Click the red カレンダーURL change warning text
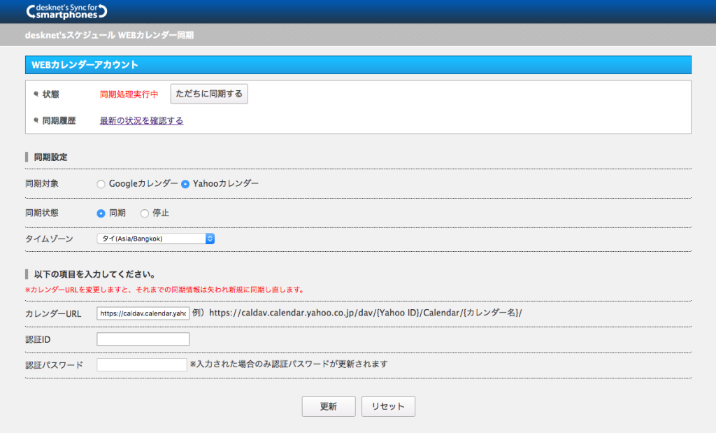 (164, 290)
